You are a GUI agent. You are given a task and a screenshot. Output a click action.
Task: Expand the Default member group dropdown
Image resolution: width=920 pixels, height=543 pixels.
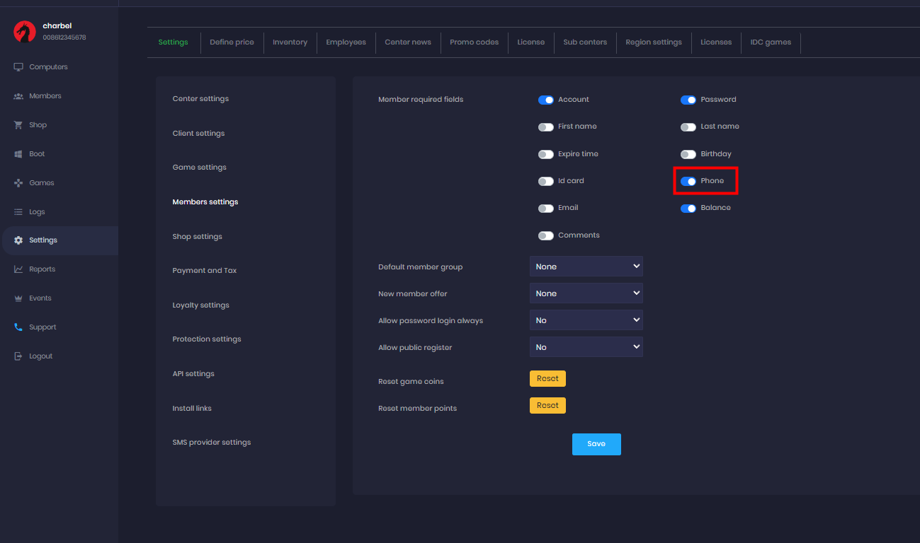(586, 267)
